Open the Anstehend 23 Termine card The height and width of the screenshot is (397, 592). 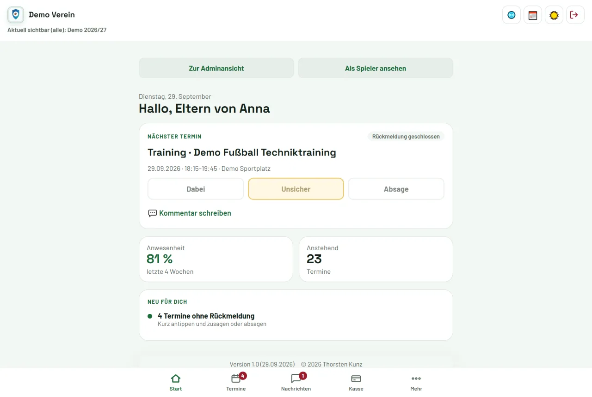(376, 259)
